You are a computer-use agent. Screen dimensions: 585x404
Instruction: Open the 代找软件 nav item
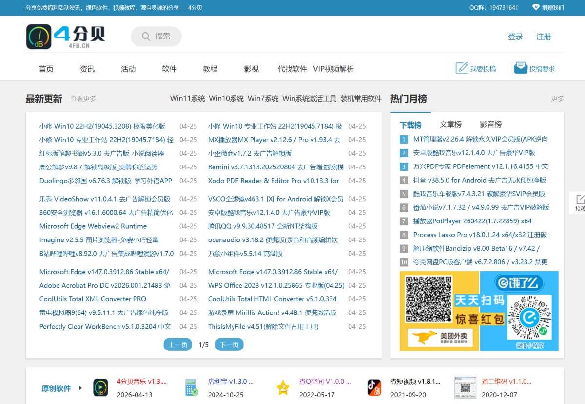[x=292, y=69]
